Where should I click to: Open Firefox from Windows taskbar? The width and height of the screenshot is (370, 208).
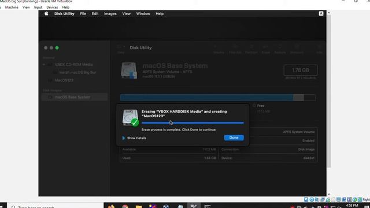point(111,206)
